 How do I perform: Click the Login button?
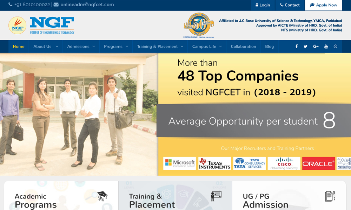point(263,5)
